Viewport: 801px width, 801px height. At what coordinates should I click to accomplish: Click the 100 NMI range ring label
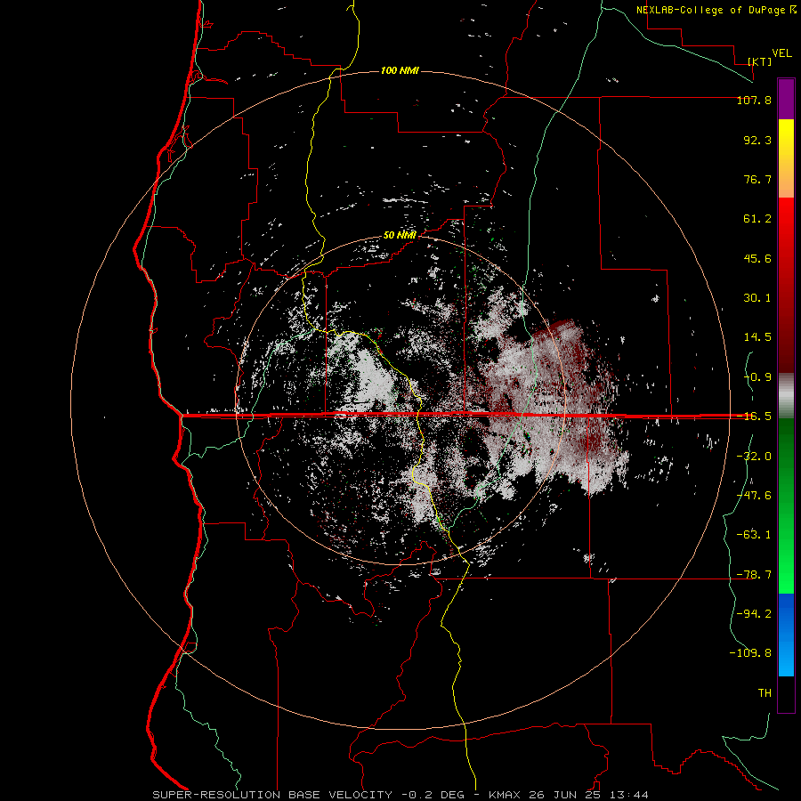[x=400, y=70]
